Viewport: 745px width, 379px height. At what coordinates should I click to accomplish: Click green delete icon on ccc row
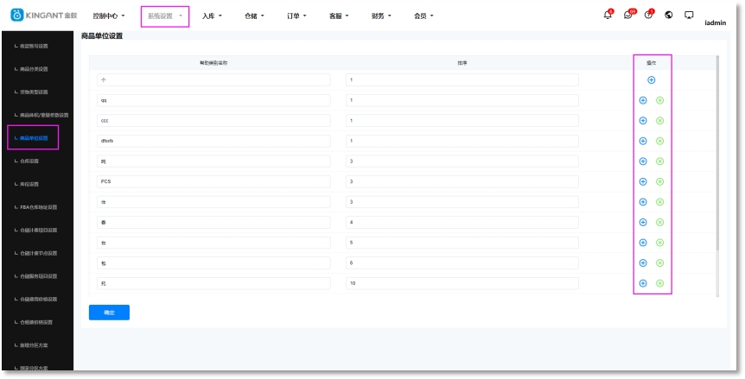point(659,121)
